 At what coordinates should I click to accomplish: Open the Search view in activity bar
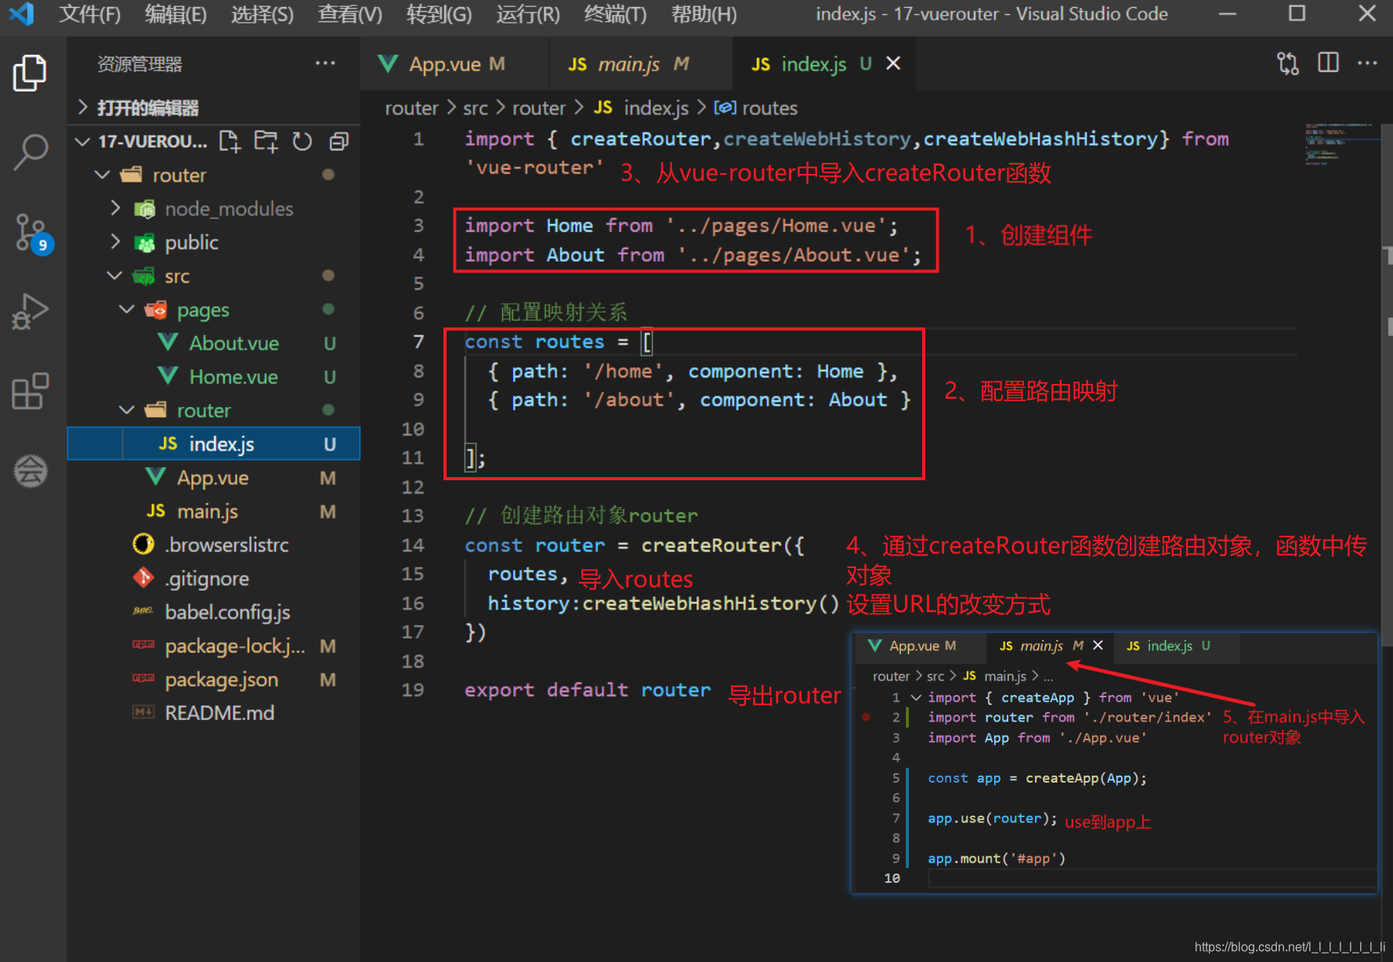pyautogui.click(x=31, y=152)
